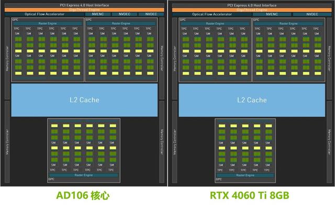335x205 pixels.
Task: Click the rightmost NVDEC block in the AD106 diagram
Action: (151, 14)
